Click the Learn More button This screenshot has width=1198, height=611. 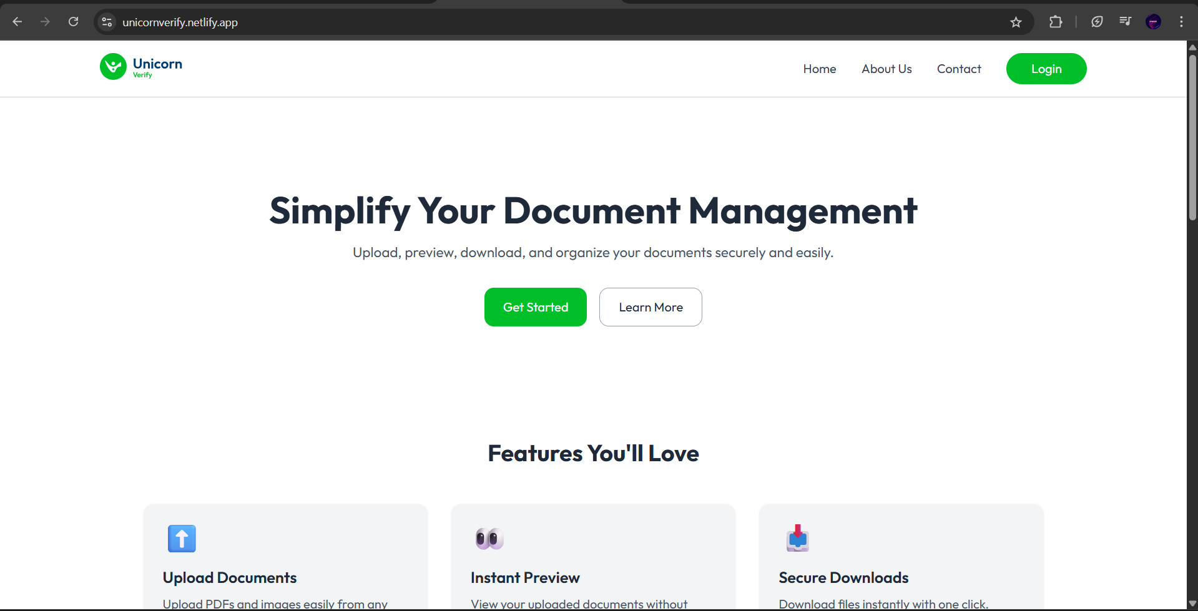pyautogui.click(x=651, y=307)
